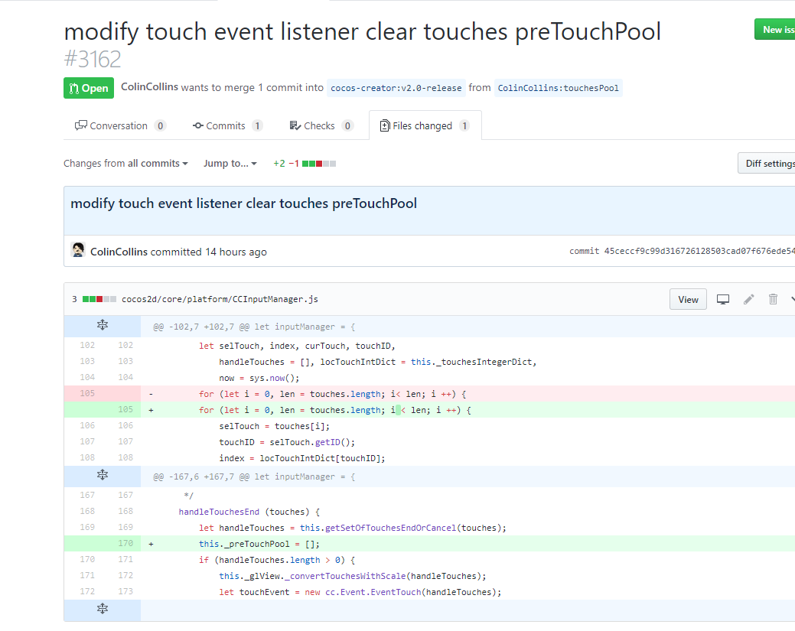Click the pencil edit file icon
The image size is (795, 631).
(x=748, y=300)
